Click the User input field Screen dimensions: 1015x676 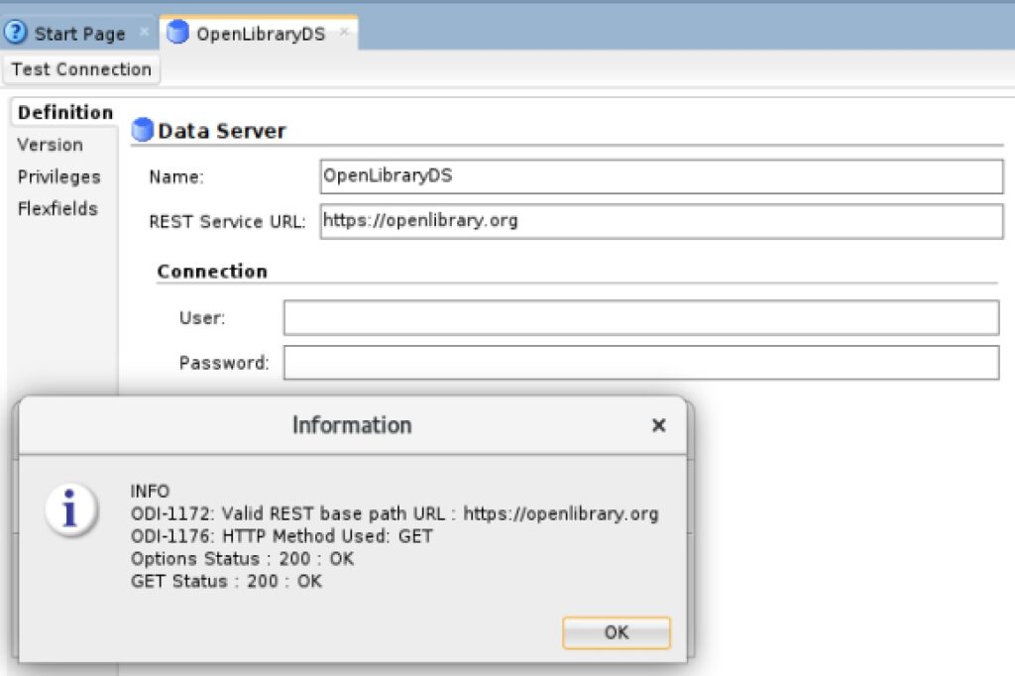641,317
